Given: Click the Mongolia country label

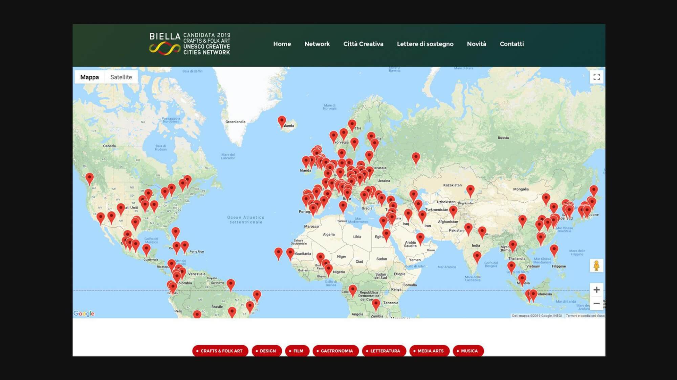Looking at the screenshot, I should [521, 189].
